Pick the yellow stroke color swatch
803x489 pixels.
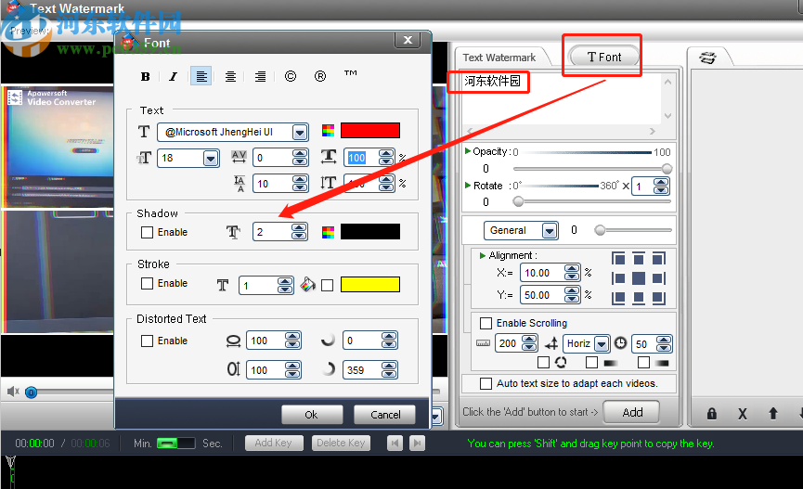[370, 284]
